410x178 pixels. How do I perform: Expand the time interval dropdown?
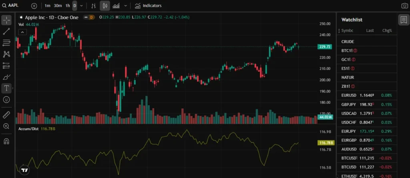[82, 6]
